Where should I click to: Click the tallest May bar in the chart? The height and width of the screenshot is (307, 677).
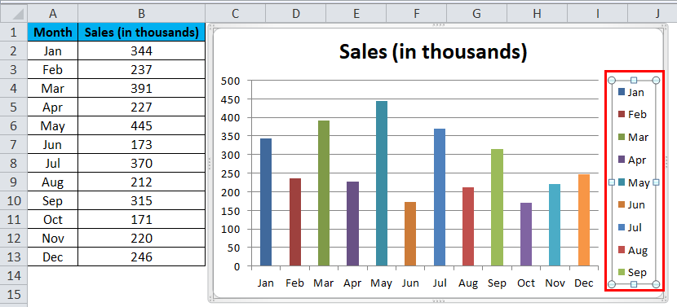tap(382, 183)
